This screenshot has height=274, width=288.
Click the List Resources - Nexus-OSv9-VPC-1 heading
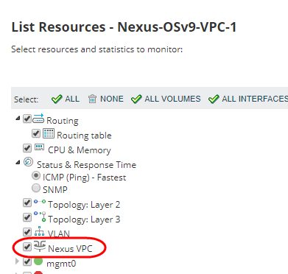pos(124,27)
